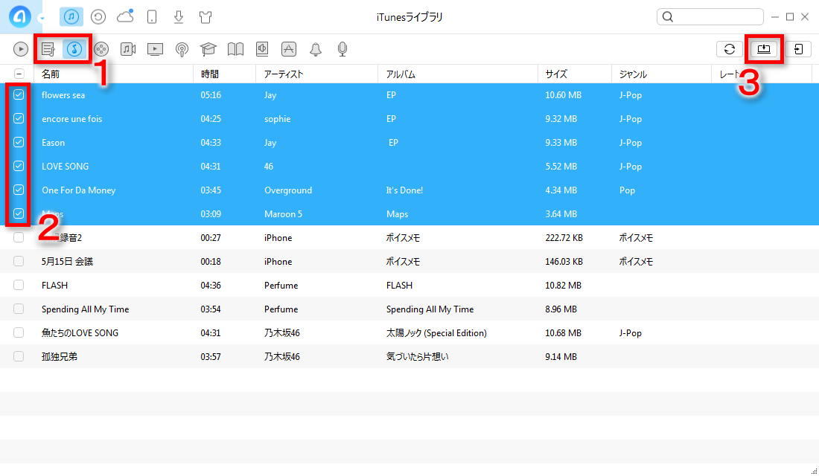The width and height of the screenshot is (819, 476).
Task: Open the iCloud content cloud icon
Action: click(x=125, y=16)
